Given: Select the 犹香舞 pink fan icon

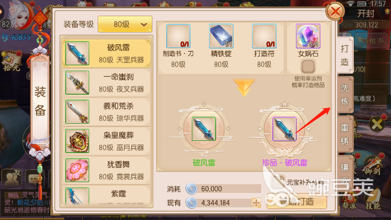Looking at the screenshot, I should (77, 170).
